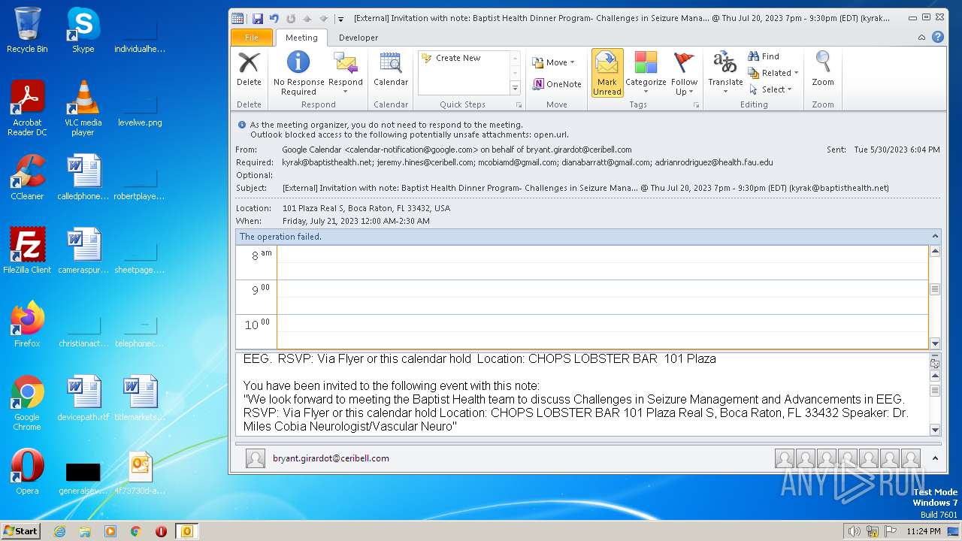Click Save in Quick Access Toolbar
The height and width of the screenshot is (541, 962).
point(258,18)
